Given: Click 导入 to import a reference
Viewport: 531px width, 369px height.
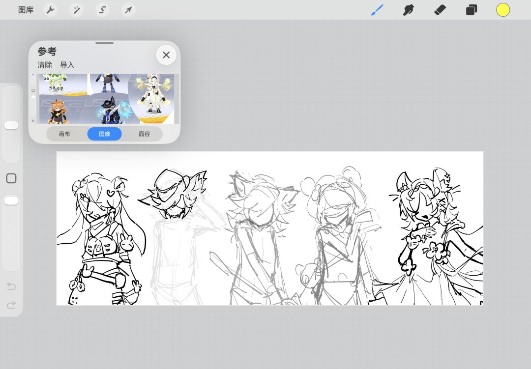Looking at the screenshot, I should point(67,65).
